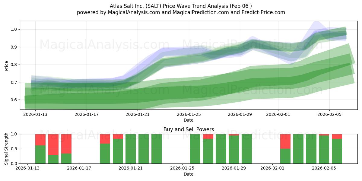Click the 2026-02-01 tick under the price chart
This screenshot has height=181, width=362.
coord(278,114)
